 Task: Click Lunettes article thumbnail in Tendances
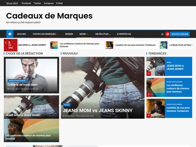(156, 108)
